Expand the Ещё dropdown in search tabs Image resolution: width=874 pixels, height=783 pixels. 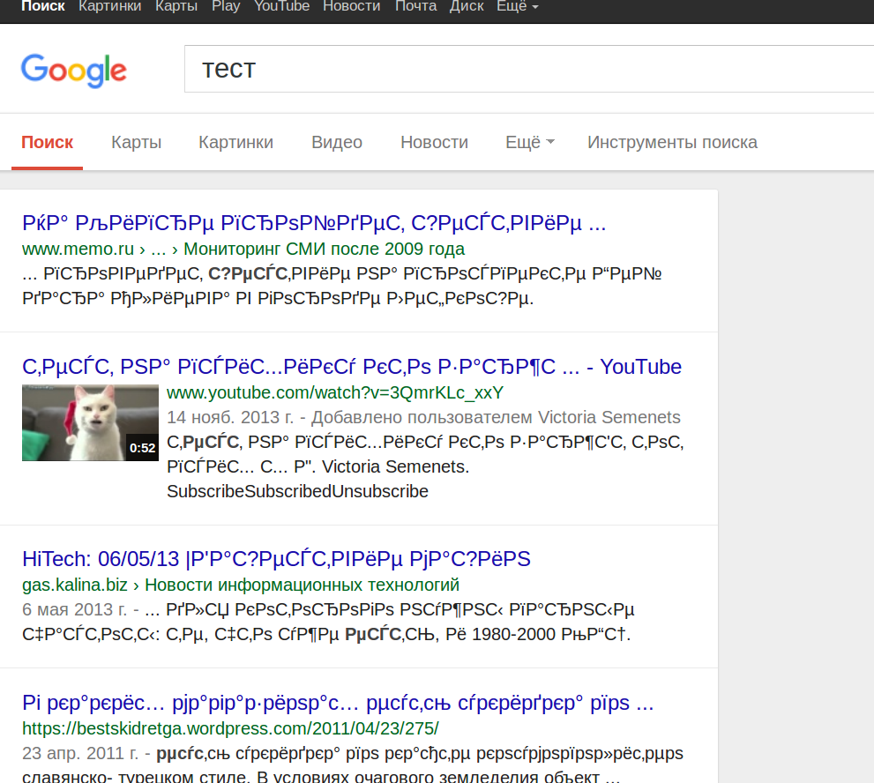[x=529, y=142]
